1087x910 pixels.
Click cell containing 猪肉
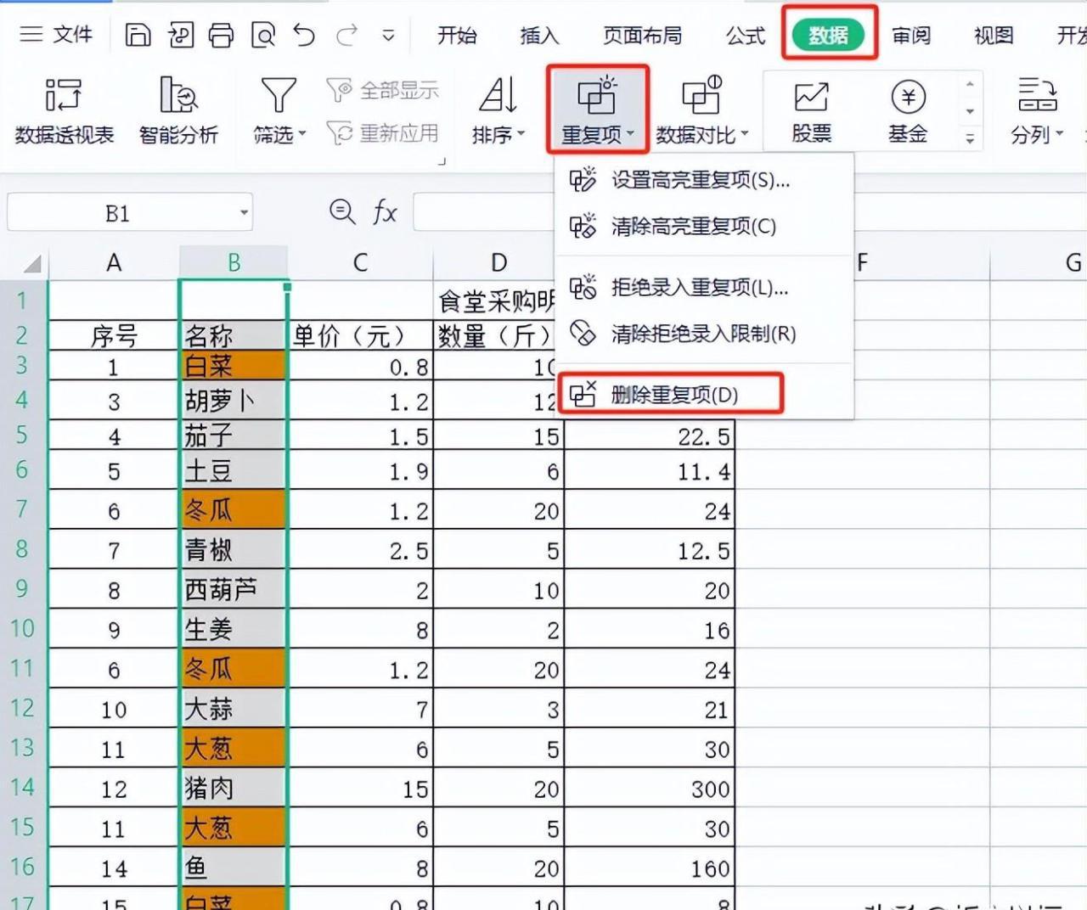coord(234,789)
